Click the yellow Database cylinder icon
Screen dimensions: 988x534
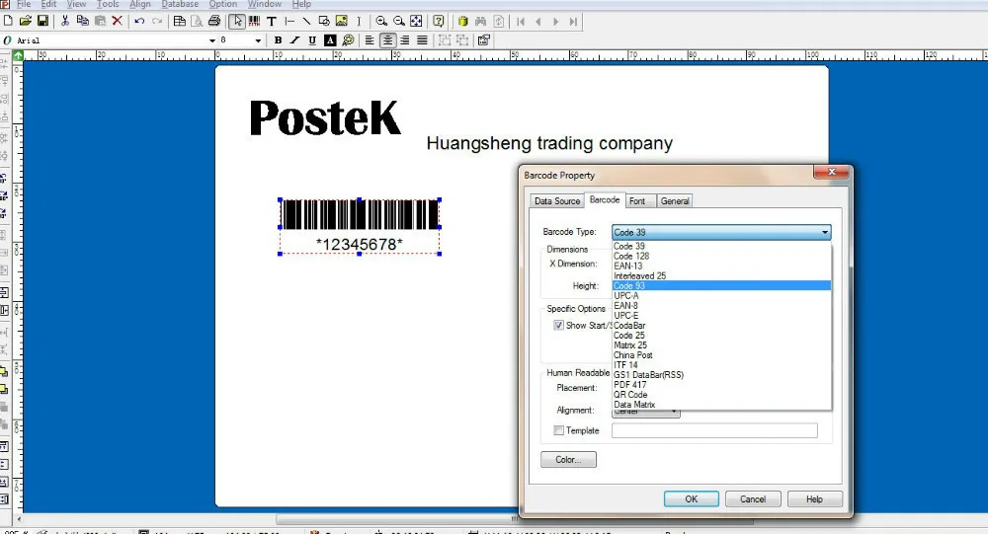point(463,22)
